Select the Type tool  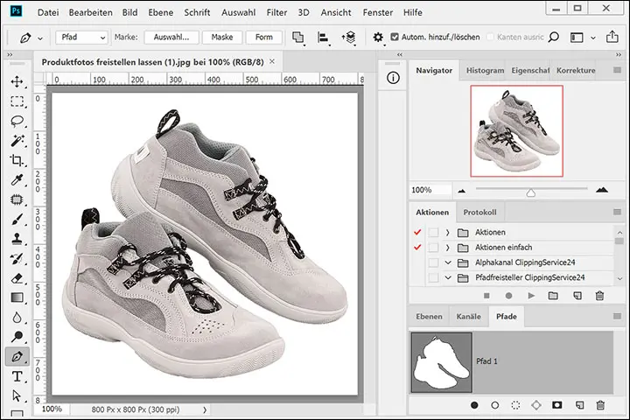pos(17,377)
